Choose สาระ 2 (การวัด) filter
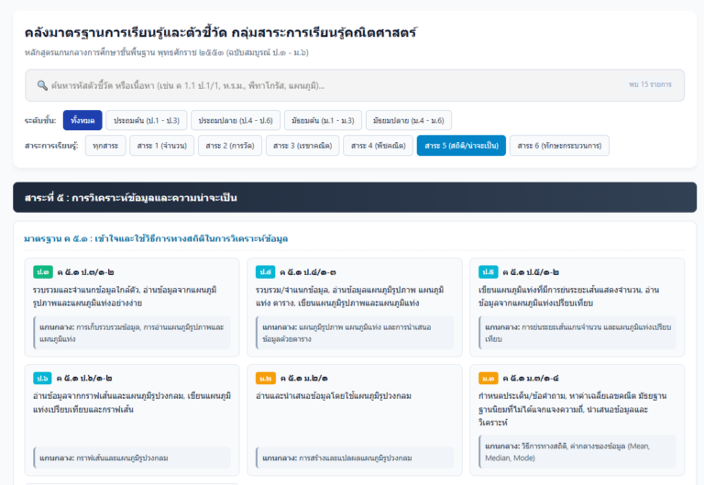704x485 pixels. coord(230,146)
